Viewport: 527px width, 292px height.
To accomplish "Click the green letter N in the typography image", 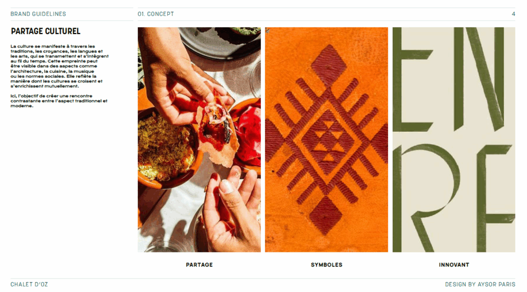I will 478,79.
